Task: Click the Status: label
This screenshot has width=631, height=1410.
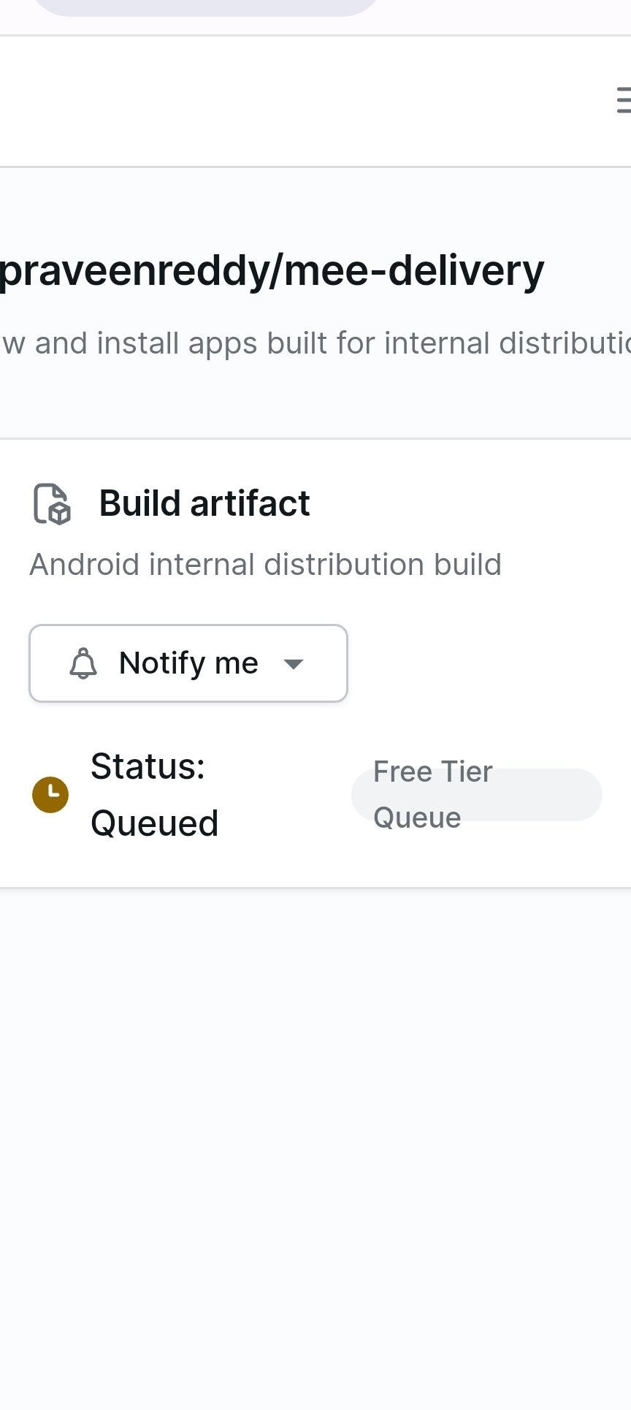Action: pos(148,766)
